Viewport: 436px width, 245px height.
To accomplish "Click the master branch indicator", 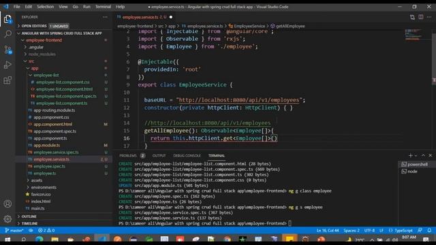I will tap(14, 230).
